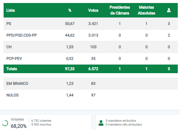Click the 6.752 votantes text
The image size is (180, 130).
[41, 121]
